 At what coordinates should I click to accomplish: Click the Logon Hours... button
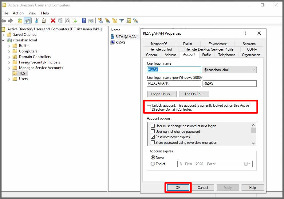pos(162,94)
